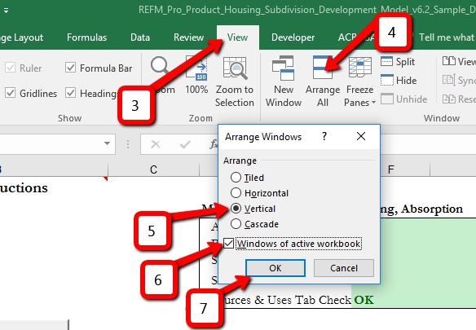Click the Split window button

tap(398, 62)
